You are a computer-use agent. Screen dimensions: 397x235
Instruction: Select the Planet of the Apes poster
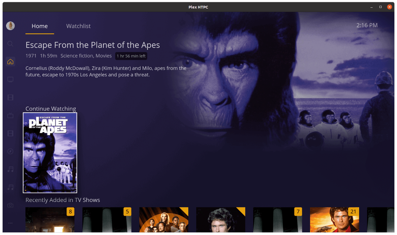click(50, 153)
